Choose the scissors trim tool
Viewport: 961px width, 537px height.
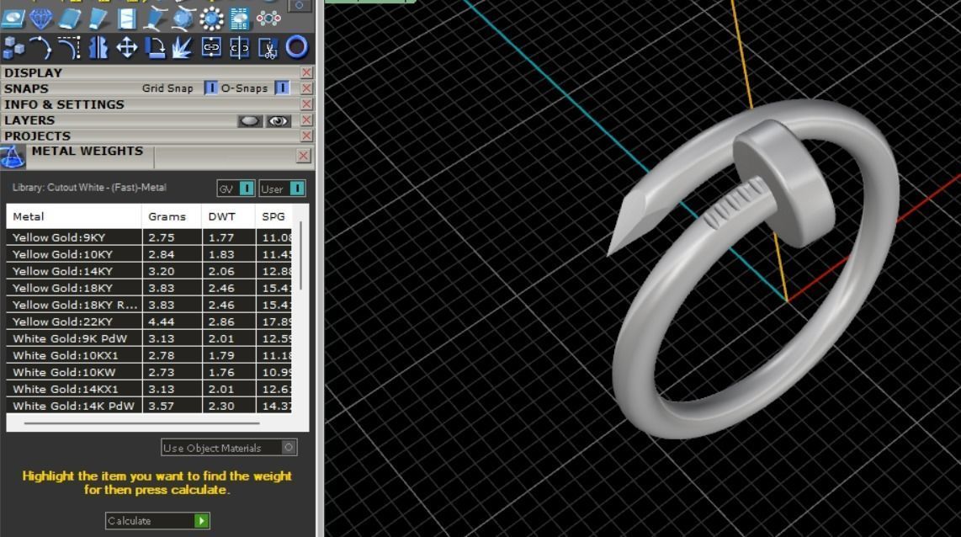(268, 47)
